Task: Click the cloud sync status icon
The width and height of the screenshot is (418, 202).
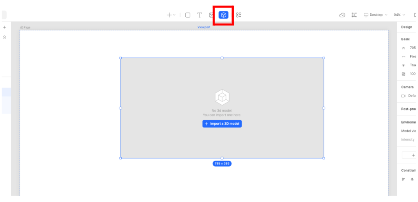Action: [x=342, y=15]
